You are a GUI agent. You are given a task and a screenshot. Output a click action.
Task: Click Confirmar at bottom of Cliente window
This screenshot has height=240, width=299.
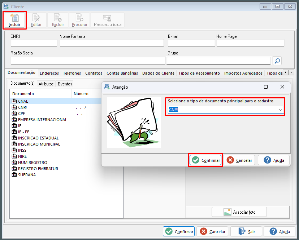tap(179, 231)
